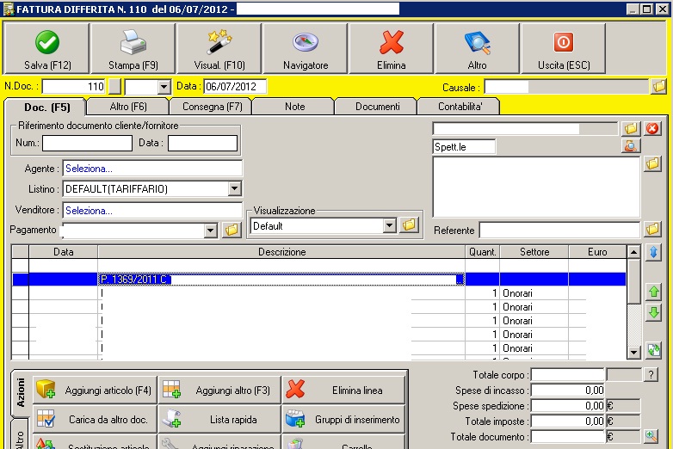Click the N.Doc. number field
Viewport: 673px width, 449px height.
[x=73, y=87]
